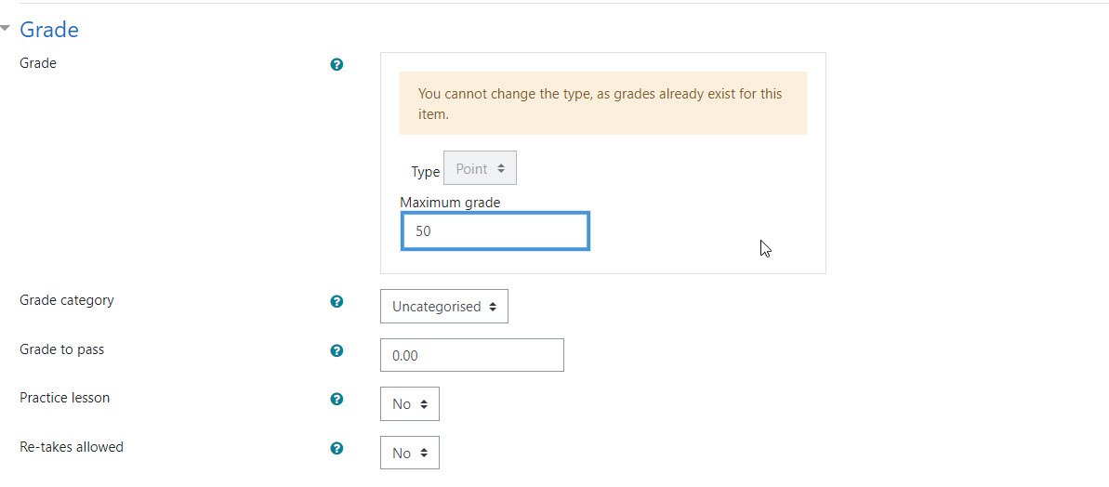1109x487 pixels.
Task: Click the Grade category label text
Action: [67, 299]
